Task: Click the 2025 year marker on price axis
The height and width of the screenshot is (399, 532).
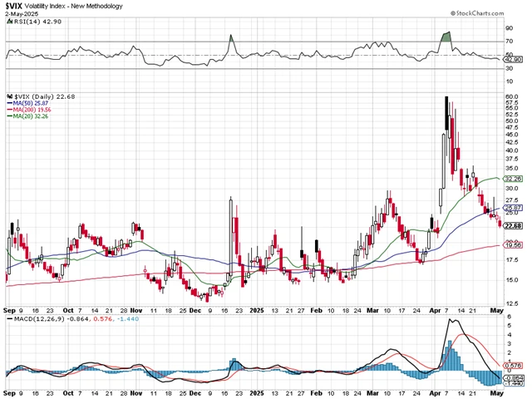Action: 257,310
